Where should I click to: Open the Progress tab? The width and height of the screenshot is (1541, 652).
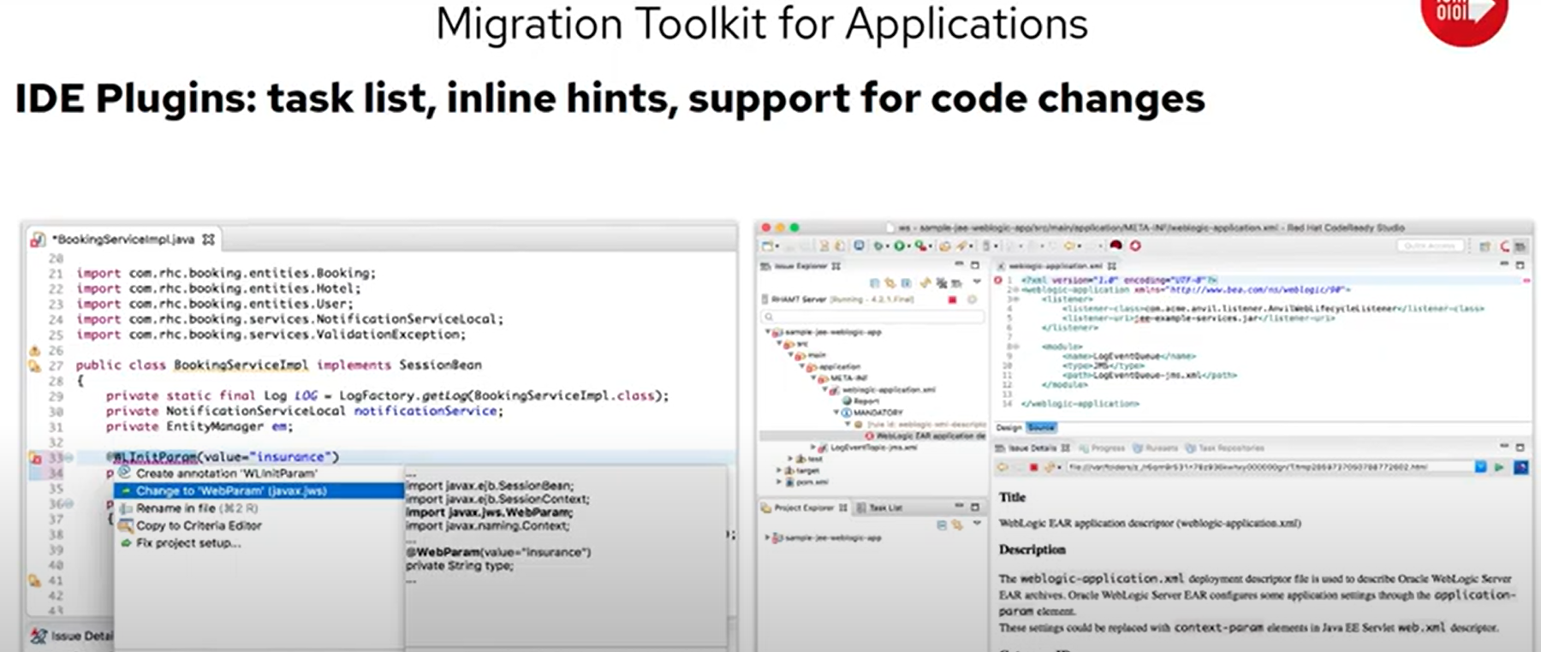(1103, 448)
